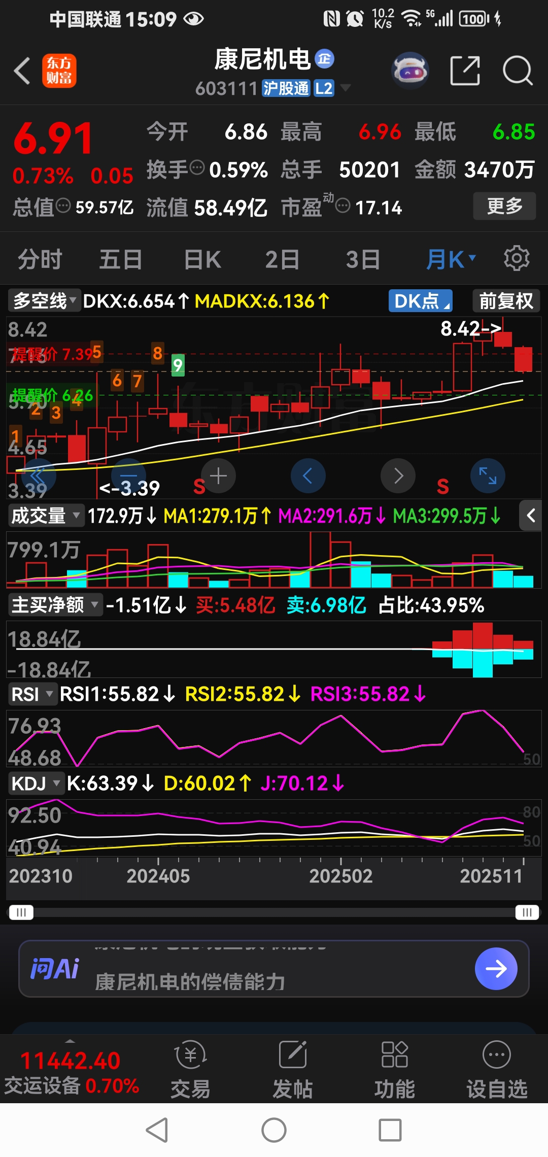Tap the info icon beside 市盈

pos(343,206)
